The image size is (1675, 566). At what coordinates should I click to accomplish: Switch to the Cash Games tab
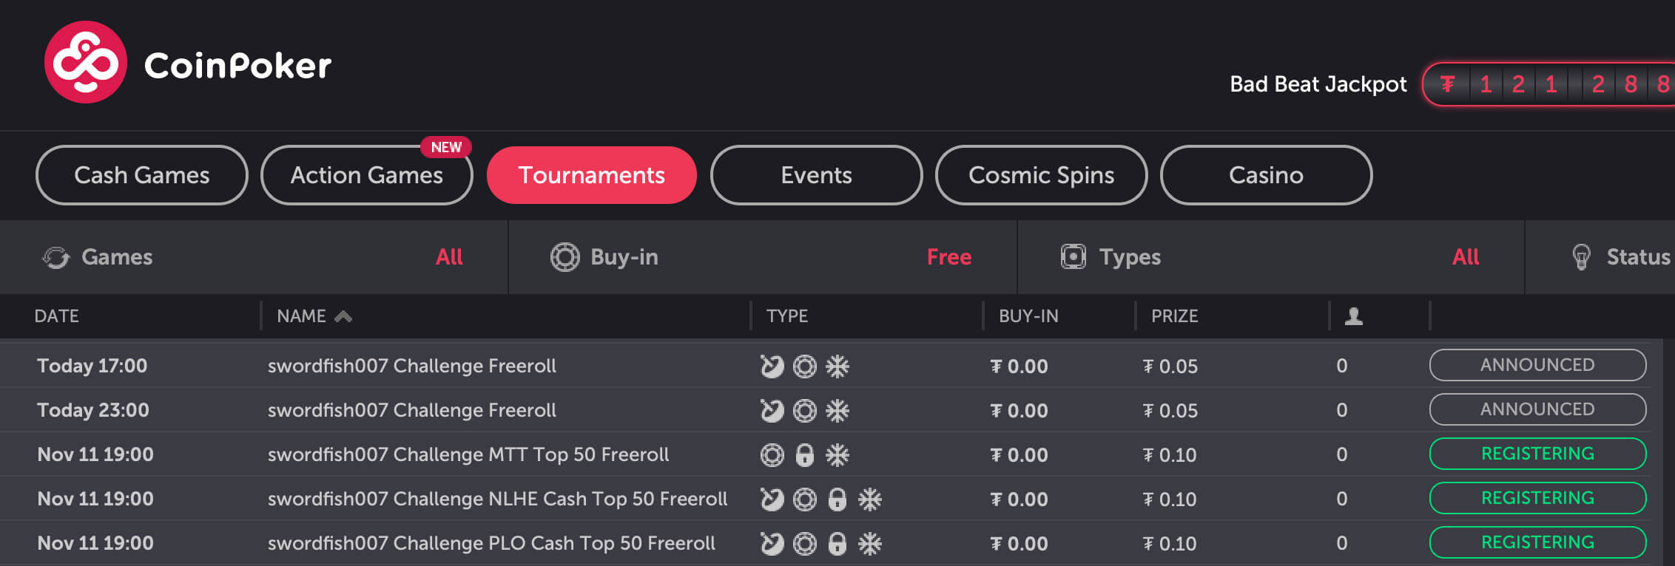[141, 175]
